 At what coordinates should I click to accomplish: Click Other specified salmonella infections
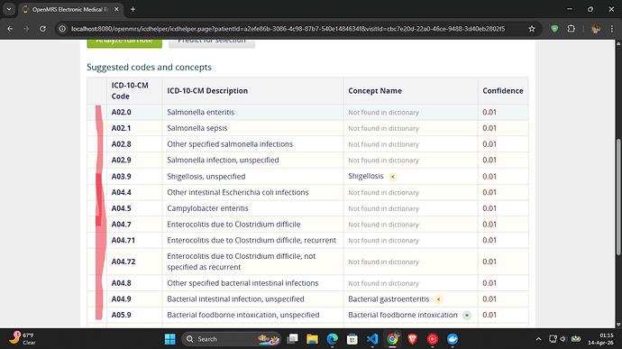[x=230, y=144]
